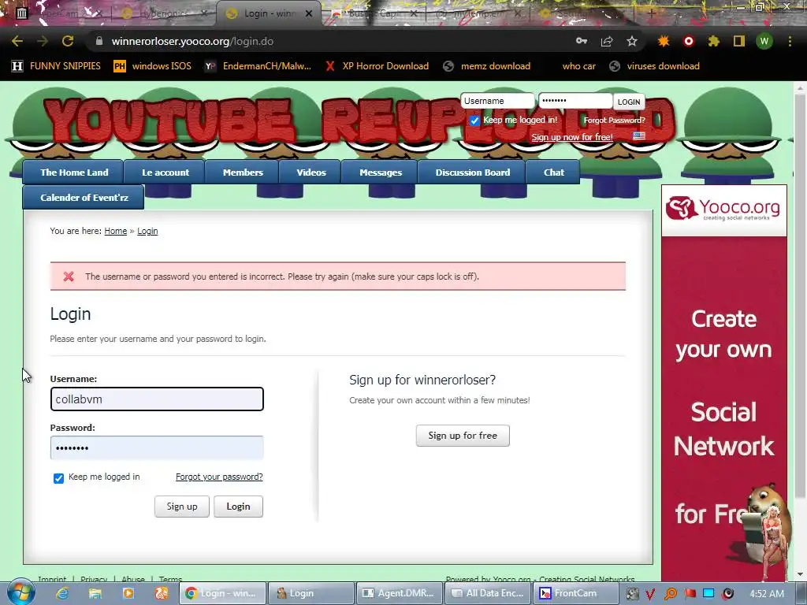
Task: Open Chrome's three-dot menu
Action: click(x=790, y=41)
